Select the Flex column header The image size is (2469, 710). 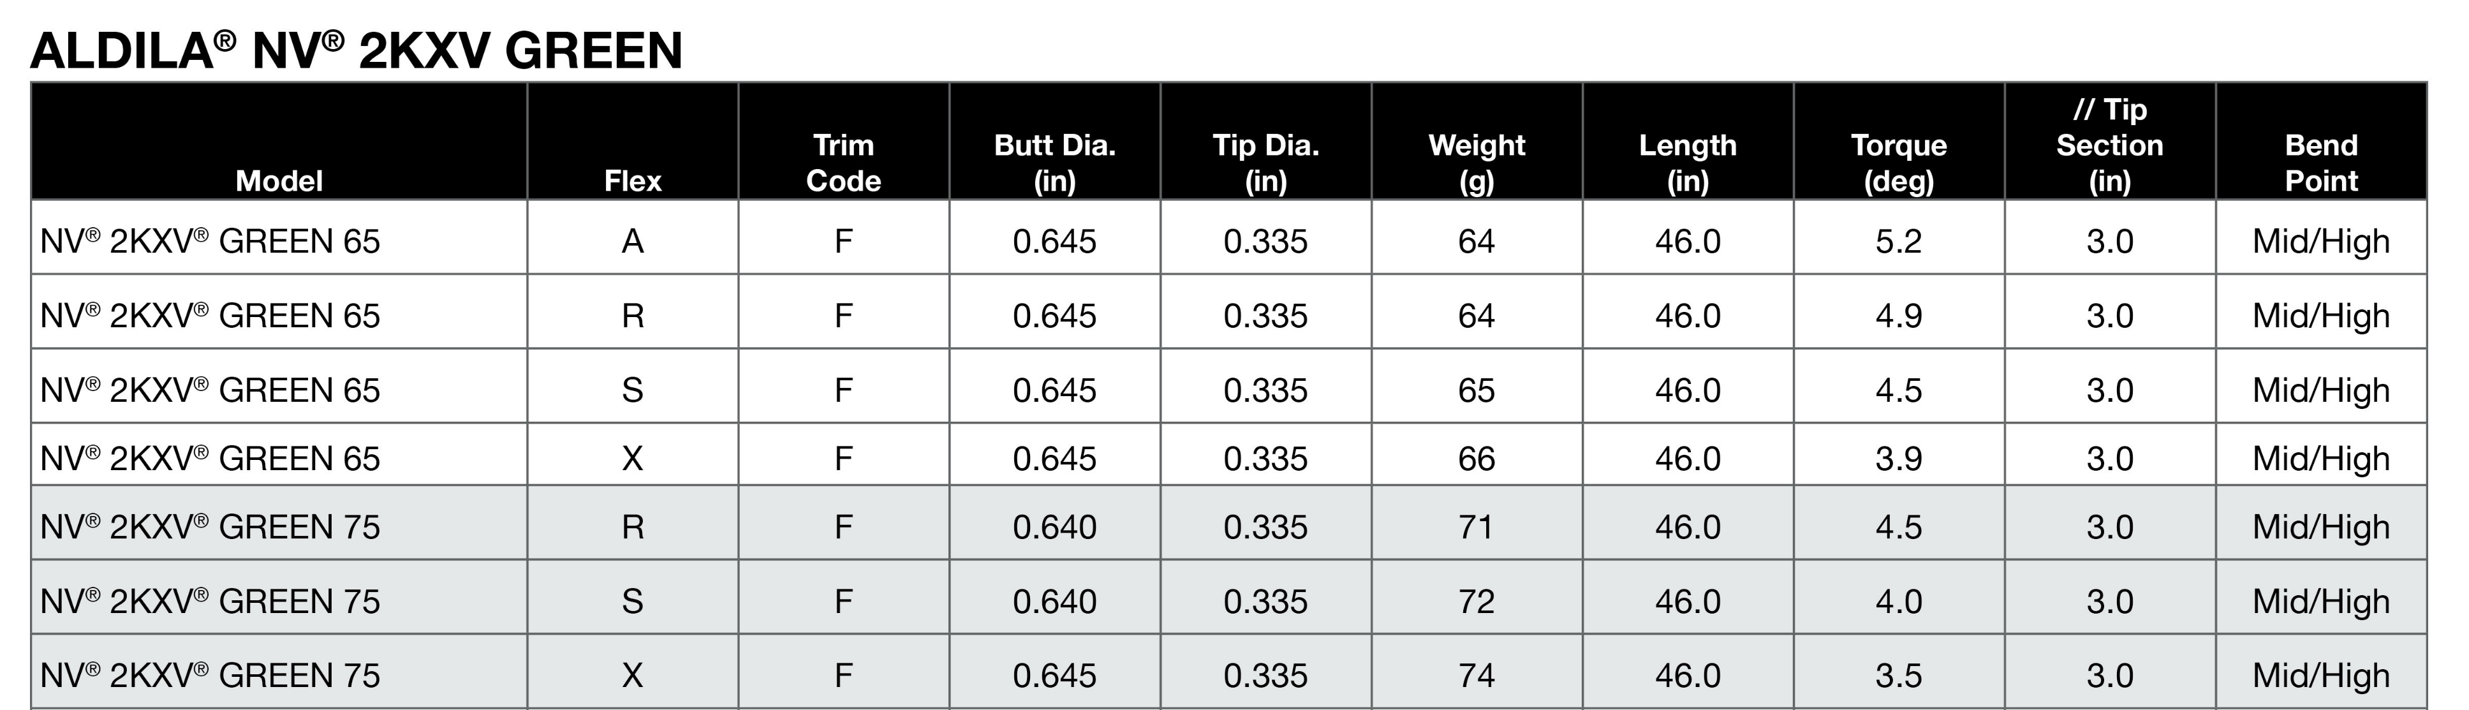point(633,180)
